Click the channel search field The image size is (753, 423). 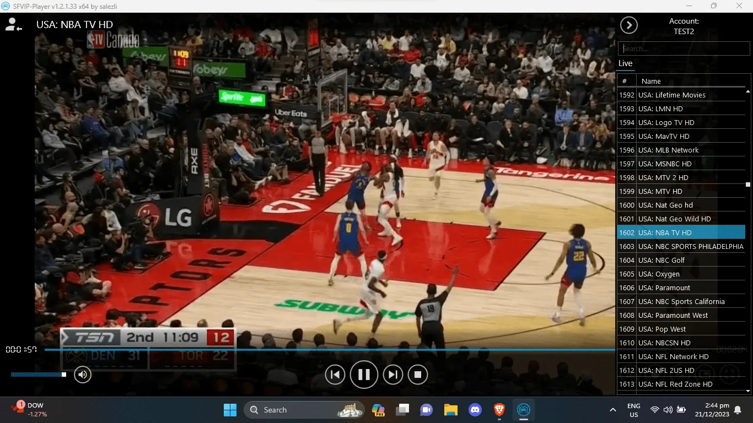684,48
